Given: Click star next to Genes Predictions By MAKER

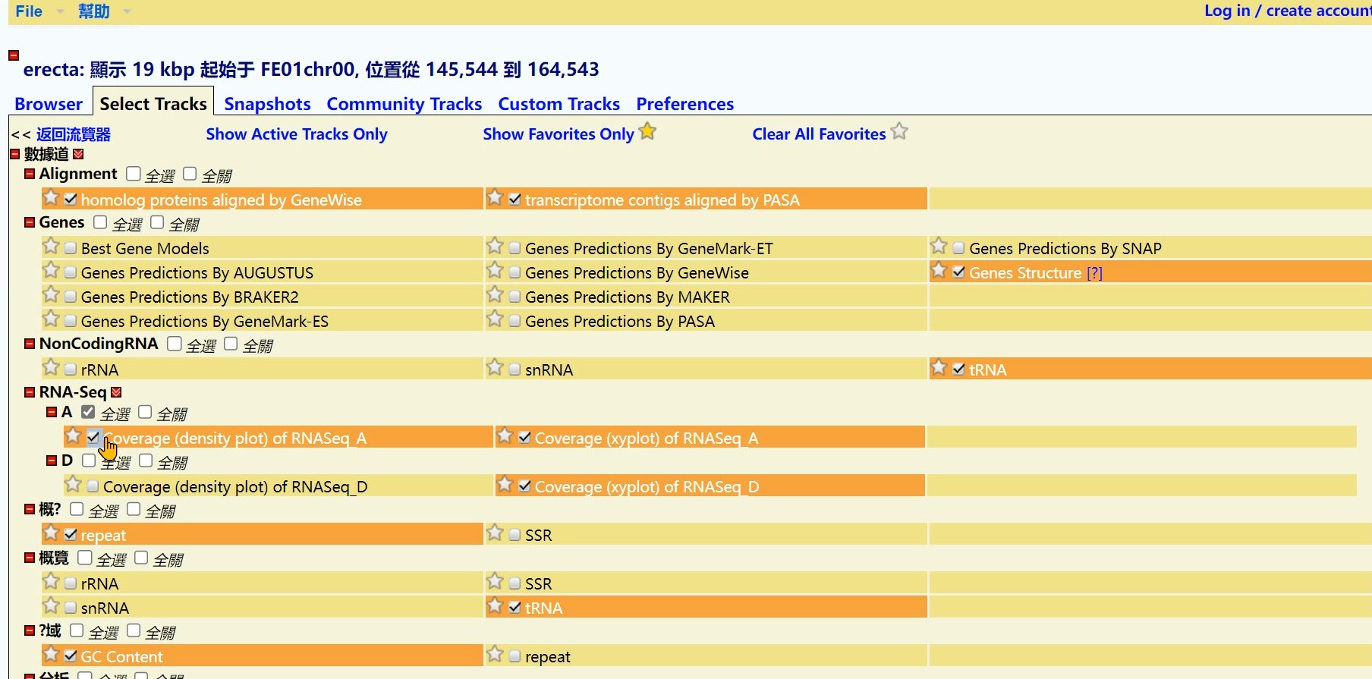Looking at the screenshot, I should coord(495,295).
